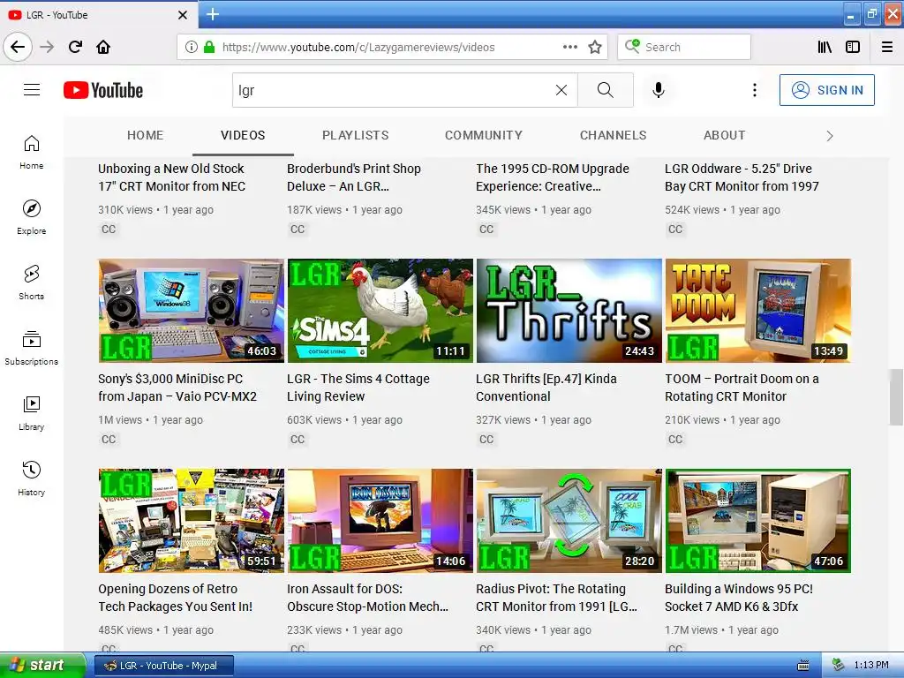Open title Unboxing a New Old Stock CRT Monitor
Screen dimensions: 904x678
click(172, 177)
